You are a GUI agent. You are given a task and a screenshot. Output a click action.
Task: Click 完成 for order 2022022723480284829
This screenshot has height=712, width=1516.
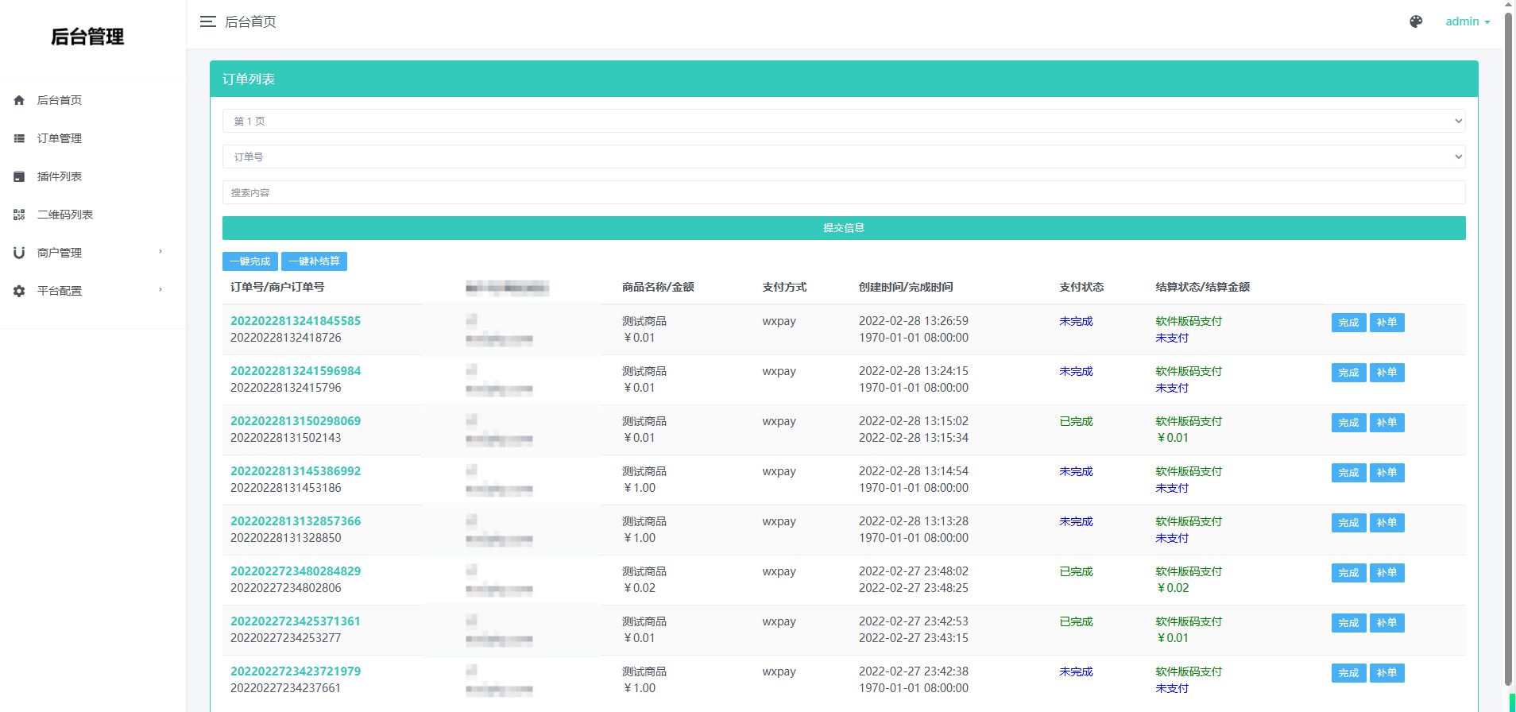(x=1348, y=573)
